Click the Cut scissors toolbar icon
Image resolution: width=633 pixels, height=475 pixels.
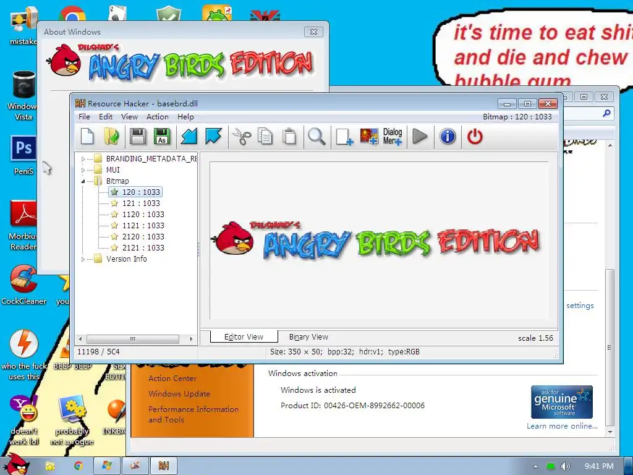pos(242,137)
